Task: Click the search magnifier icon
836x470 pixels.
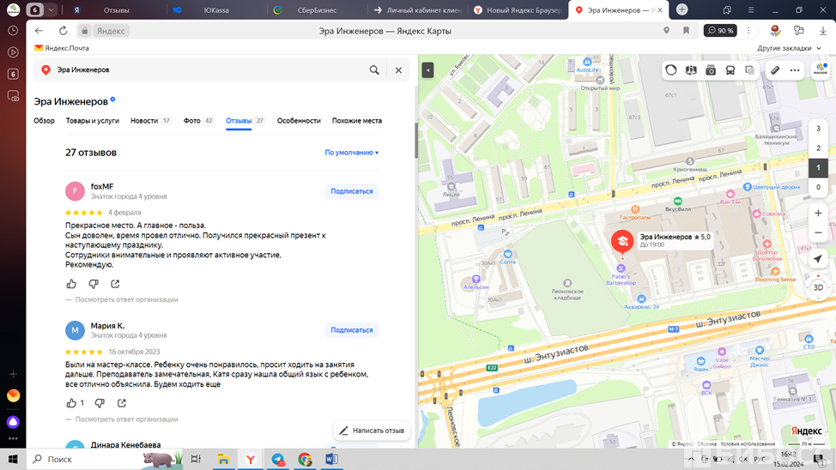Action: pos(374,69)
